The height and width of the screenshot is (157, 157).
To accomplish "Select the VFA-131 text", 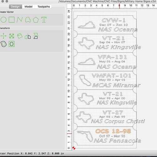I will (x=112, y=57).
